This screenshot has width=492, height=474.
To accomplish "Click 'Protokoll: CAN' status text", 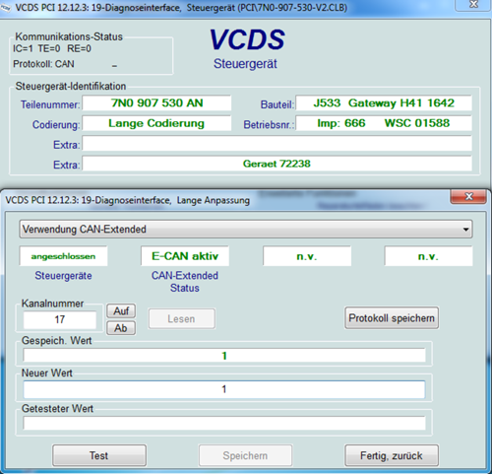I will coord(43,64).
